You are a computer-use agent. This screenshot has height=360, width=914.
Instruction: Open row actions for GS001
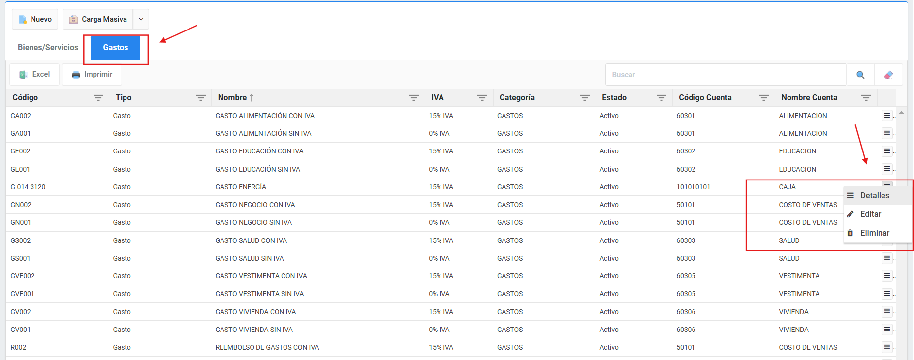[x=886, y=258]
